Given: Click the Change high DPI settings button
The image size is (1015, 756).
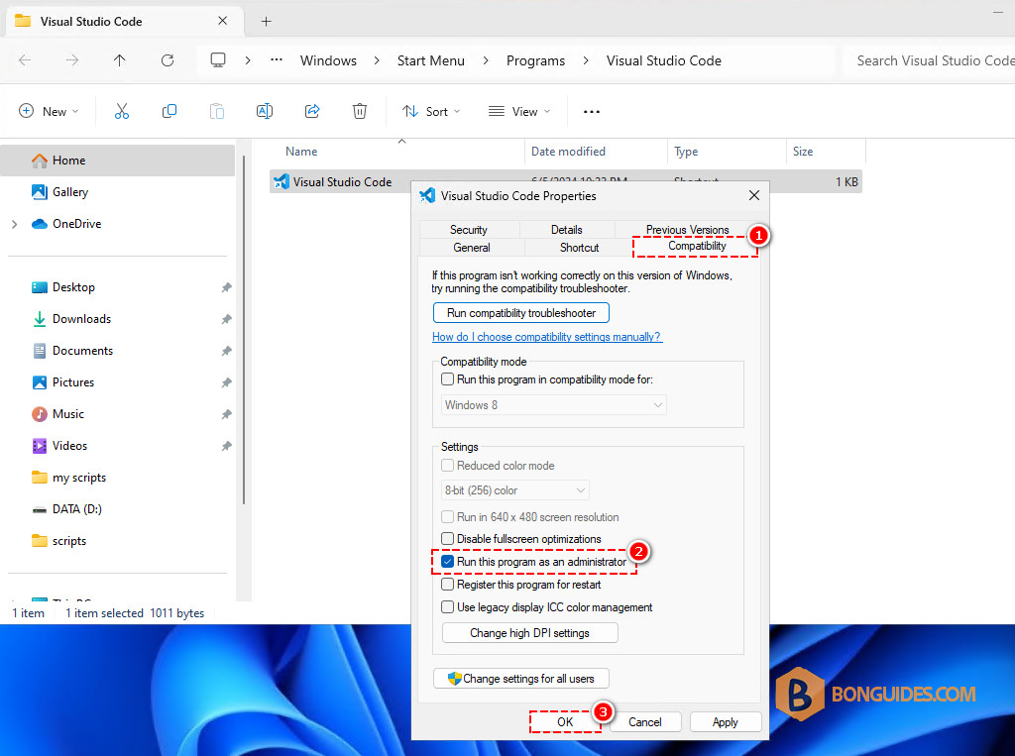Looking at the screenshot, I should pyautogui.click(x=529, y=633).
